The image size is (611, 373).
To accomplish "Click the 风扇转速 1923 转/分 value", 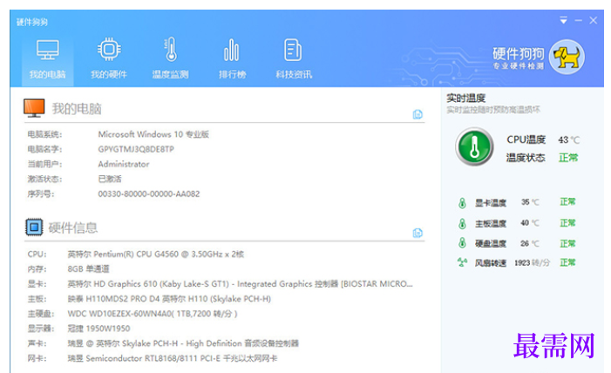I will pos(532,262).
